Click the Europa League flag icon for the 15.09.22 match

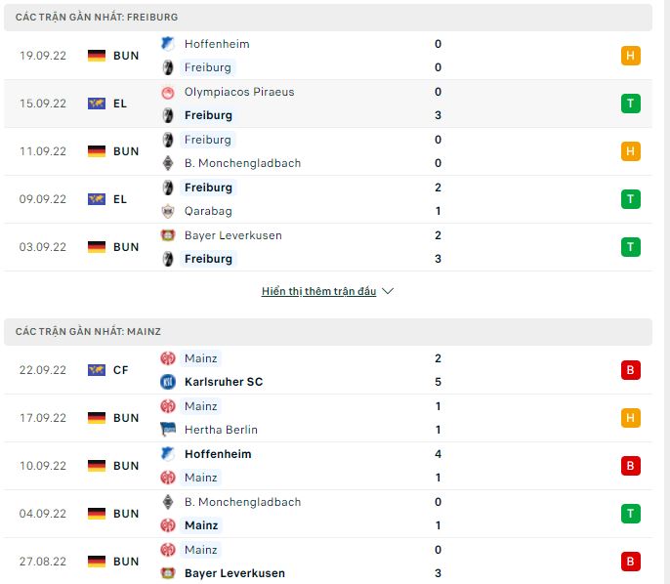97,104
